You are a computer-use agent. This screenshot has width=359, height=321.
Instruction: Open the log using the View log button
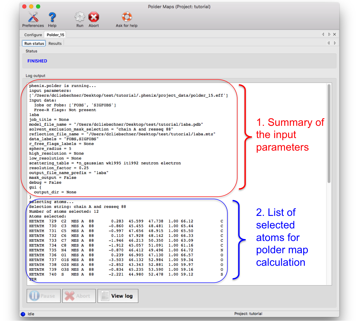tap(118, 296)
